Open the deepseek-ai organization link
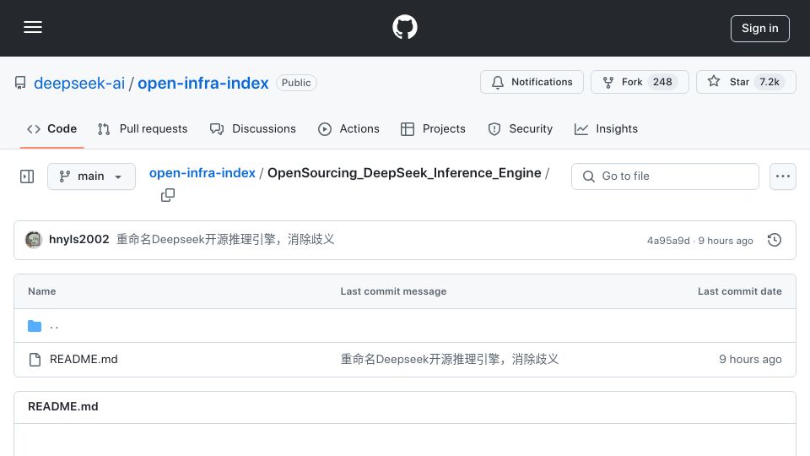Viewport: 810px width, 456px height. tap(79, 83)
